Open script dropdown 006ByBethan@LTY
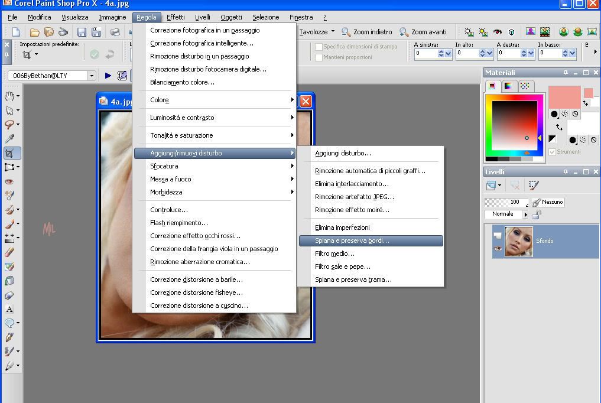The height and width of the screenshot is (403, 601). [x=92, y=76]
